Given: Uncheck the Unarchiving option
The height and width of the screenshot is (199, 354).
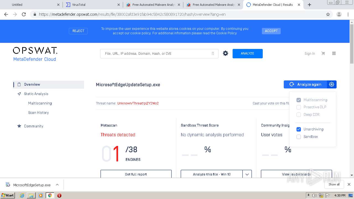Looking at the screenshot, I should [299, 129].
